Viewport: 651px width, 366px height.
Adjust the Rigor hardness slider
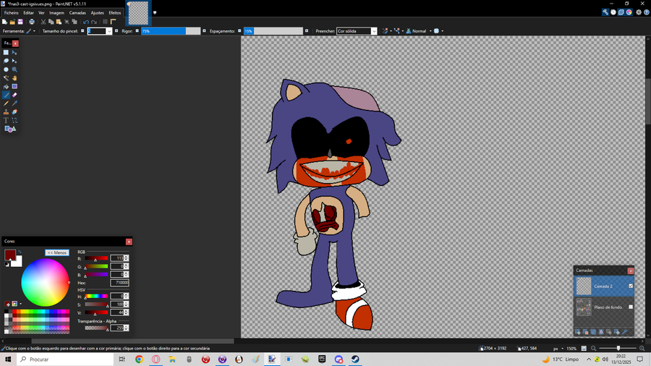point(171,31)
